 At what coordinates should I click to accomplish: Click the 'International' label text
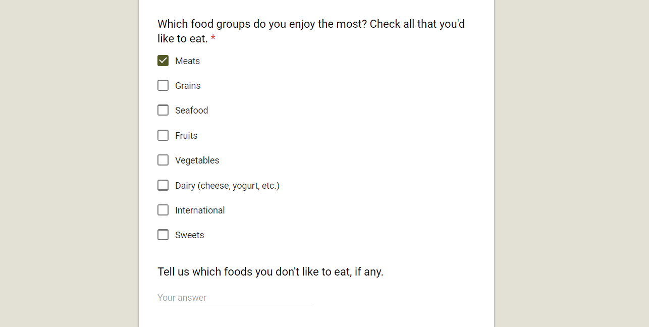click(x=200, y=210)
